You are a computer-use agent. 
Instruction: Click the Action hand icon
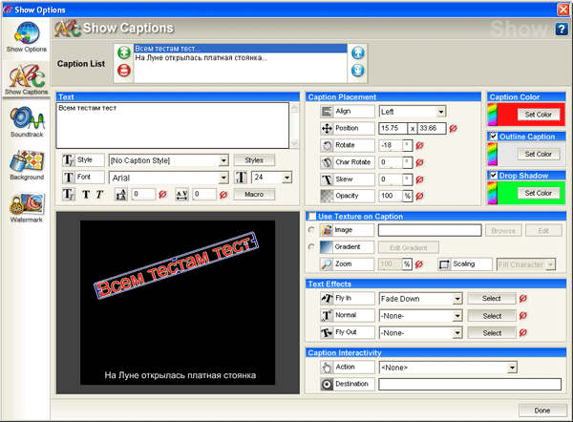pyautogui.click(x=327, y=367)
